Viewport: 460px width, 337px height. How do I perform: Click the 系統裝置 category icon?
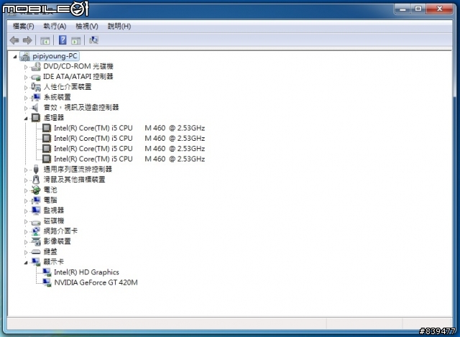tap(36, 97)
